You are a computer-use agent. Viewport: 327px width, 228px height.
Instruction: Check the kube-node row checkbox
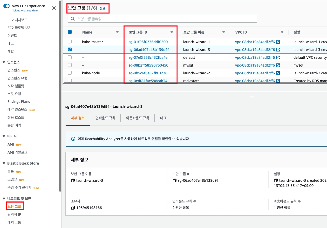coord(70,73)
